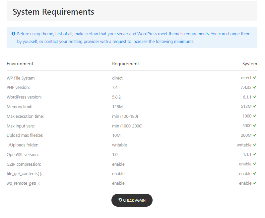Click the OpenSSL version label
This screenshot has height=218, width=265.
[x=23, y=155]
